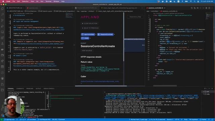Open editor More Actions ellipsis on right
Screen dimensions: 215x121
pos(212,8)
